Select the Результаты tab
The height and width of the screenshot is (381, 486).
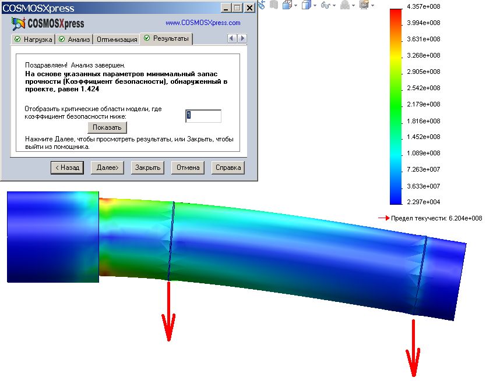point(167,38)
